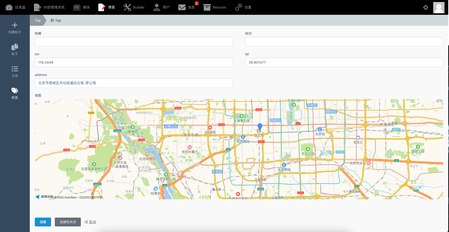Viewport: 449px width, 232px height.
Task: Open 帖子 posts in sidebar
Action: tap(15, 50)
